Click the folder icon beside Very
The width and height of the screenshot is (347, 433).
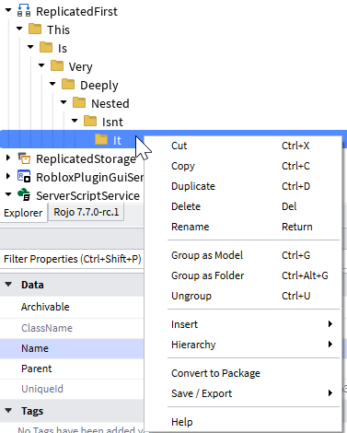point(57,66)
